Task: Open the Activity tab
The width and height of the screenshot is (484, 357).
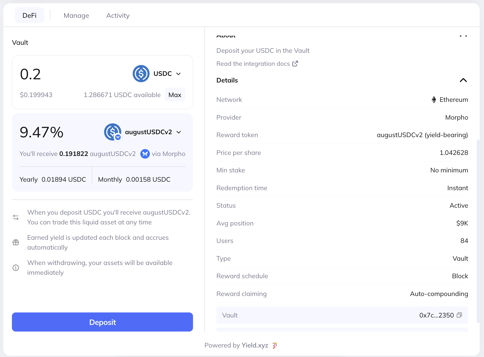Action: coord(118,15)
